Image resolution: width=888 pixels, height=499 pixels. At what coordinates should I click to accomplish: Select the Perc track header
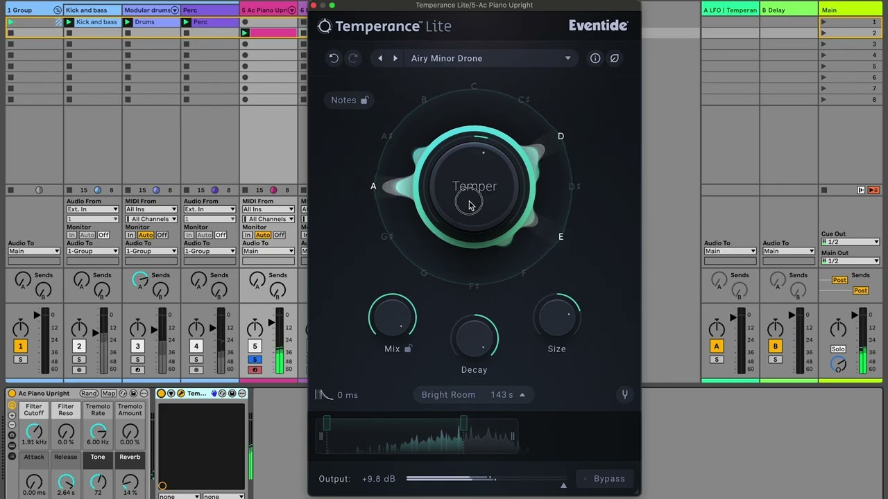[x=210, y=10]
